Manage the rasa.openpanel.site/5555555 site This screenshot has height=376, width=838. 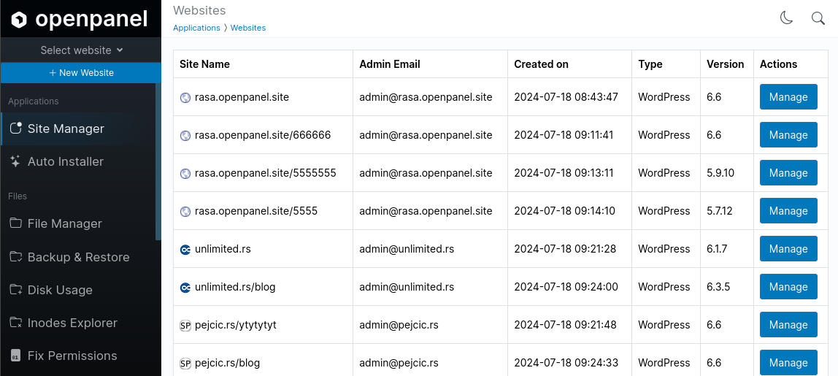point(788,173)
